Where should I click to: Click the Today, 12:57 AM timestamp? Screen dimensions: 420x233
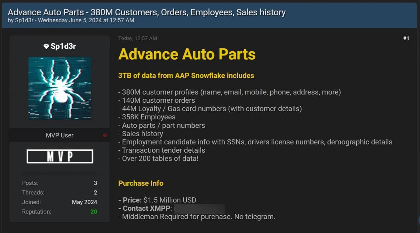(x=137, y=38)
